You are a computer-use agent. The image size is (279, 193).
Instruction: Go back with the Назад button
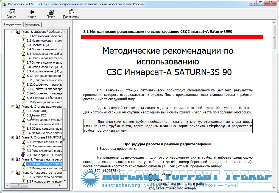tap(32, 14)
